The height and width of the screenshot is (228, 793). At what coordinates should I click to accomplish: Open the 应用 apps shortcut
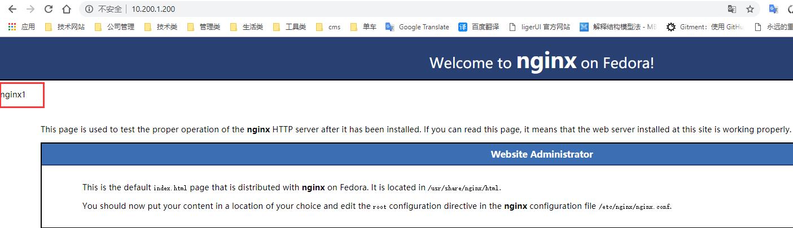(21, 26)
